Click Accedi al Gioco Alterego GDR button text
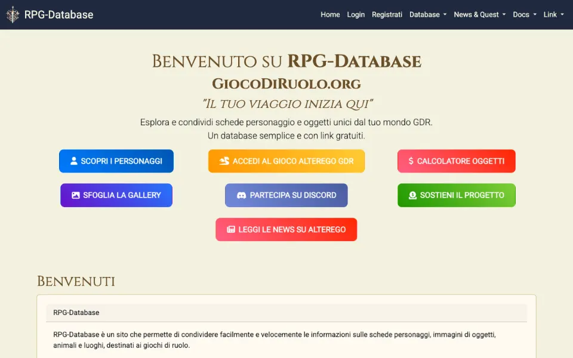 tap(293, 161)
